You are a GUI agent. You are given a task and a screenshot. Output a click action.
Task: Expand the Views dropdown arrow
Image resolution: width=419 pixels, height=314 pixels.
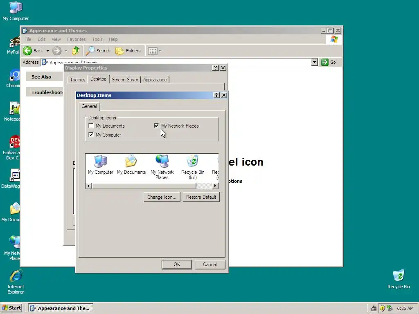pyautogui.click(x=160, y=51)
